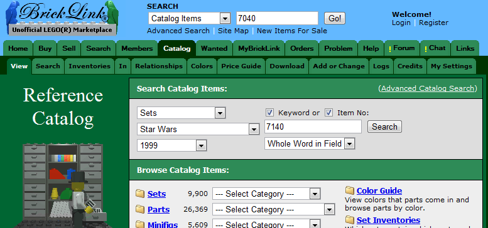Click the folder icon beside Minifigs

pyautogui.click(x=140, y=224)
